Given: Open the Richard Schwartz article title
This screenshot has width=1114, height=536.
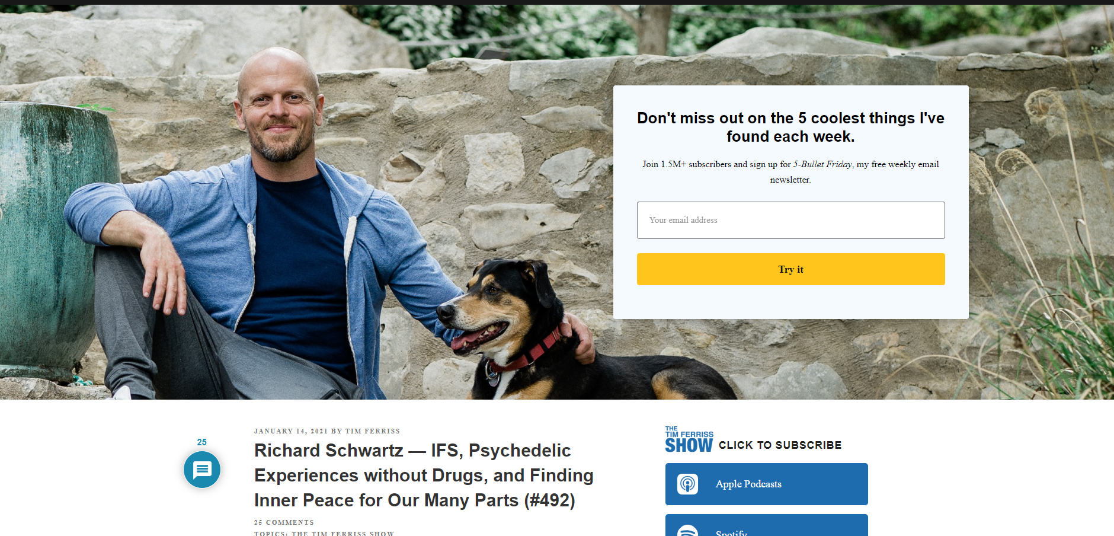Looking at the screenshot, I should 424,475.
